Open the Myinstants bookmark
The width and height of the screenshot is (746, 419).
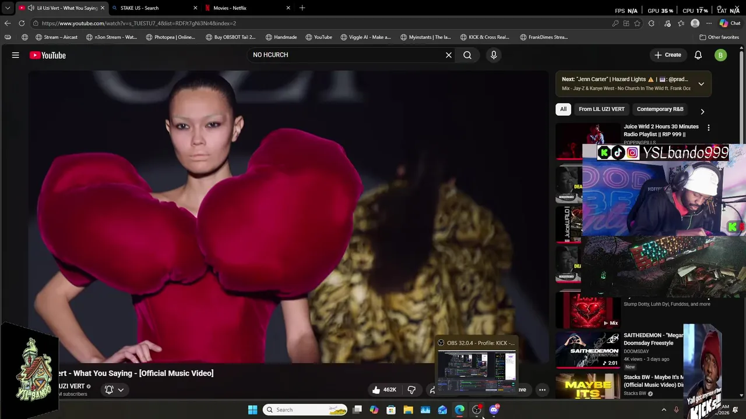[x=425, y=37]
